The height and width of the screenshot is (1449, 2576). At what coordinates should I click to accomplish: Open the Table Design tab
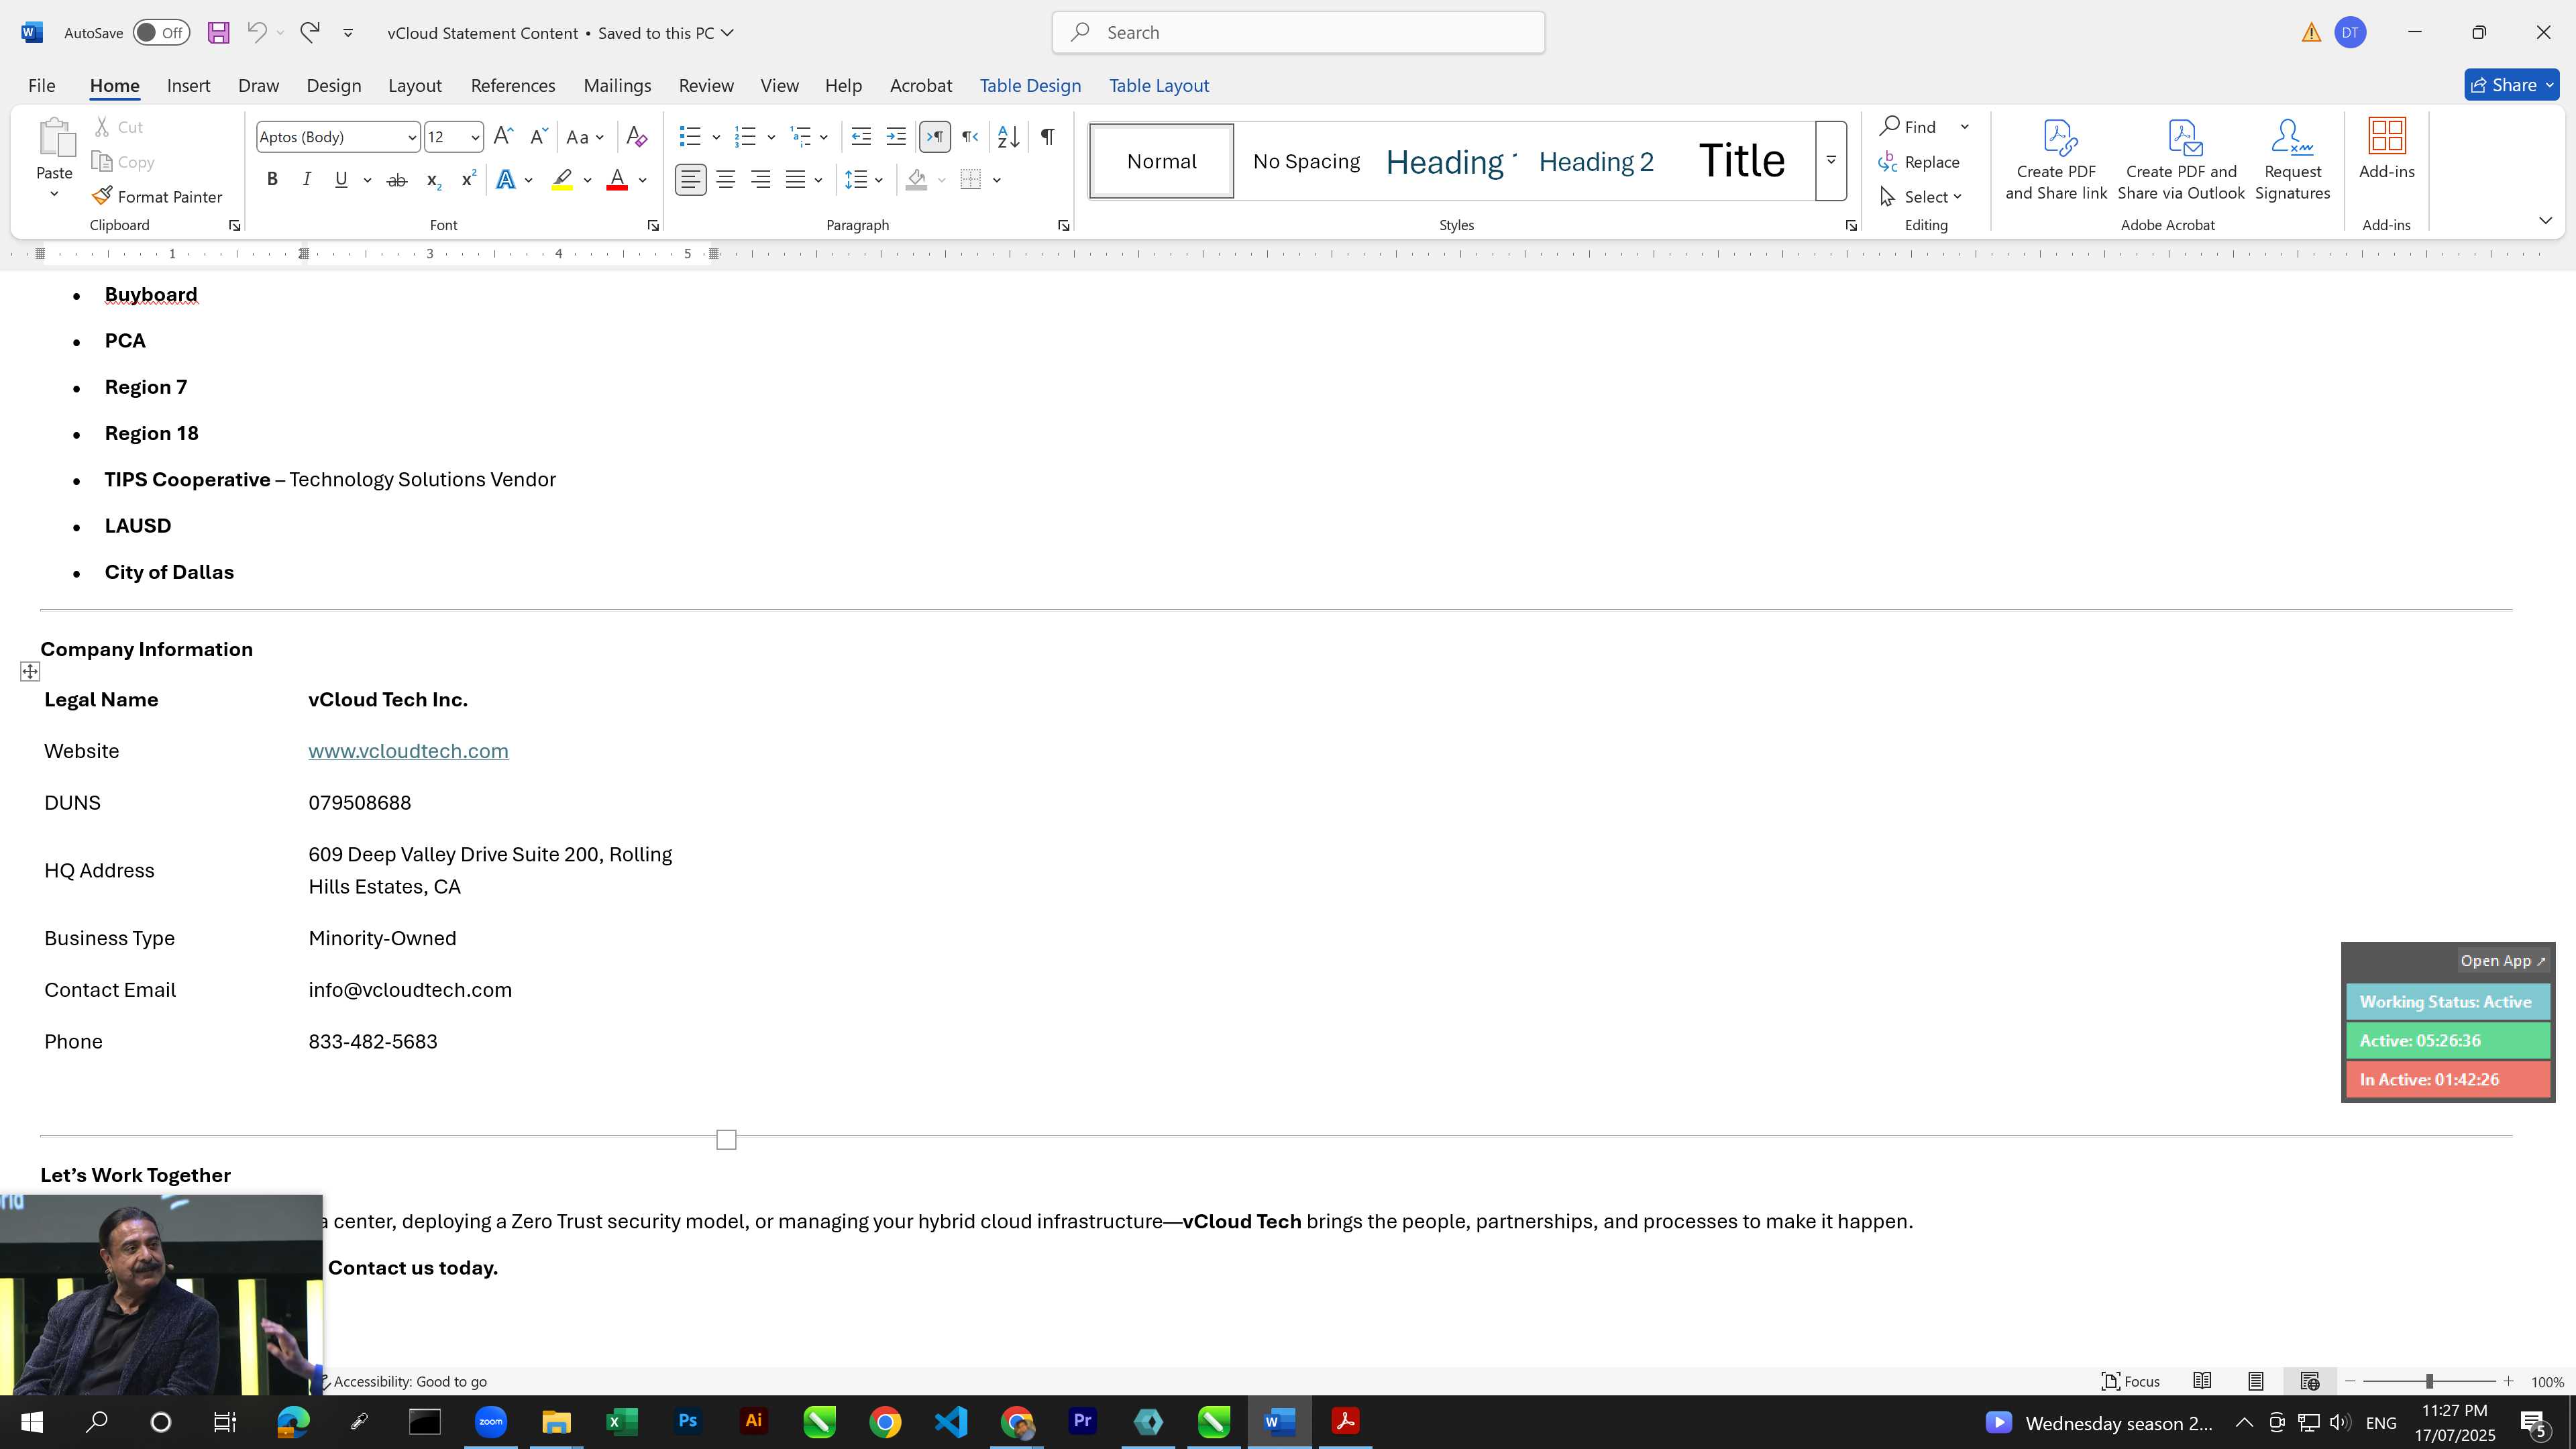pos(1030,86)
